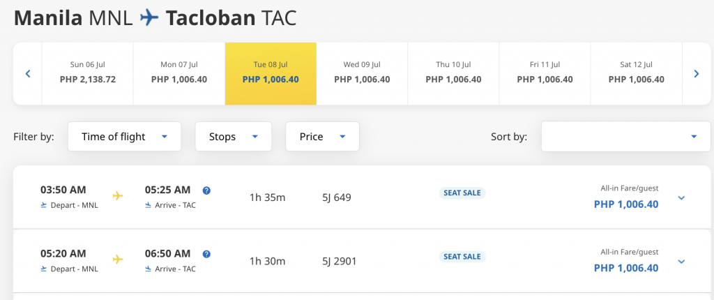
Task: Click SEAT SALE badge on 03:50 AM flight
Action: 462,193
